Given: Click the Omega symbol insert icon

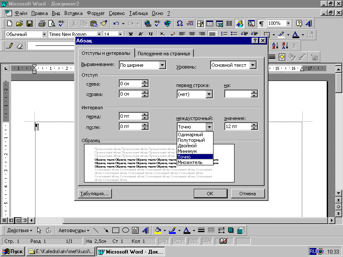Looking at the screenshot, I should [x=180, y=24].
